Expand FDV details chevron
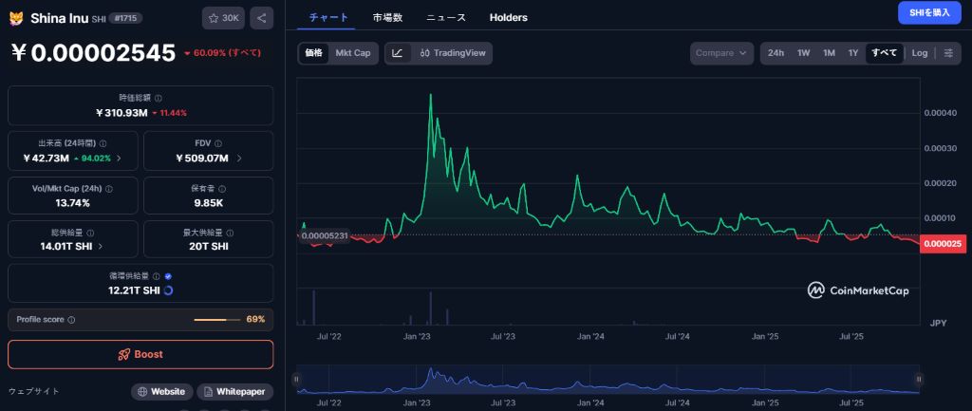This screenshot has height=411, width=972. tap(239, 158)
